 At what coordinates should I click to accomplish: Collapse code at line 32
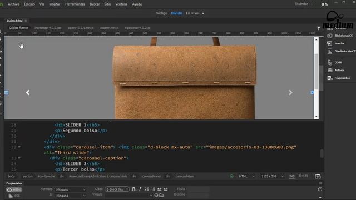point(19,147)
